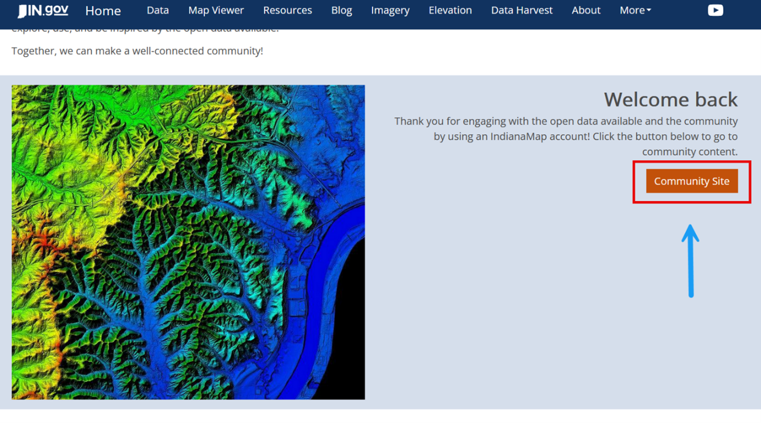Click the Indiana state silhouette in the logo
The image size is (761, 423).
click(21, 10)
